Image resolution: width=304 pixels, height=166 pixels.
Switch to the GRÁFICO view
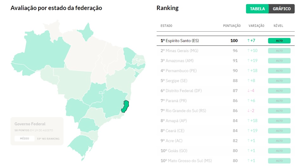(282, 9)
